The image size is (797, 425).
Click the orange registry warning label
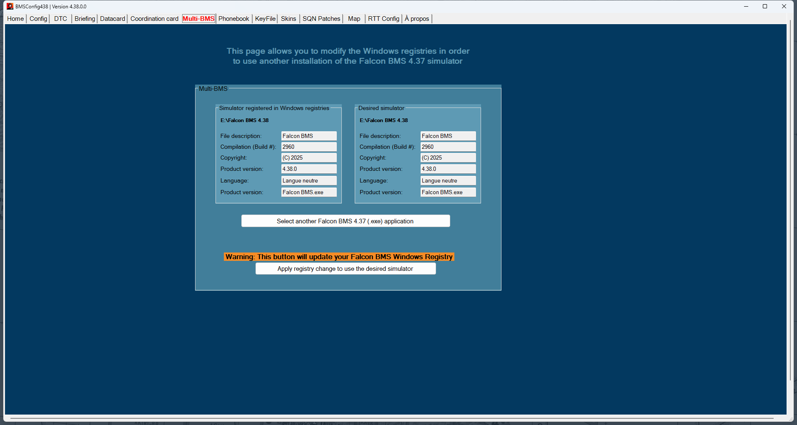[339, 257]
